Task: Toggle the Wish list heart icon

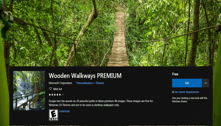Action: coord(50,89)
